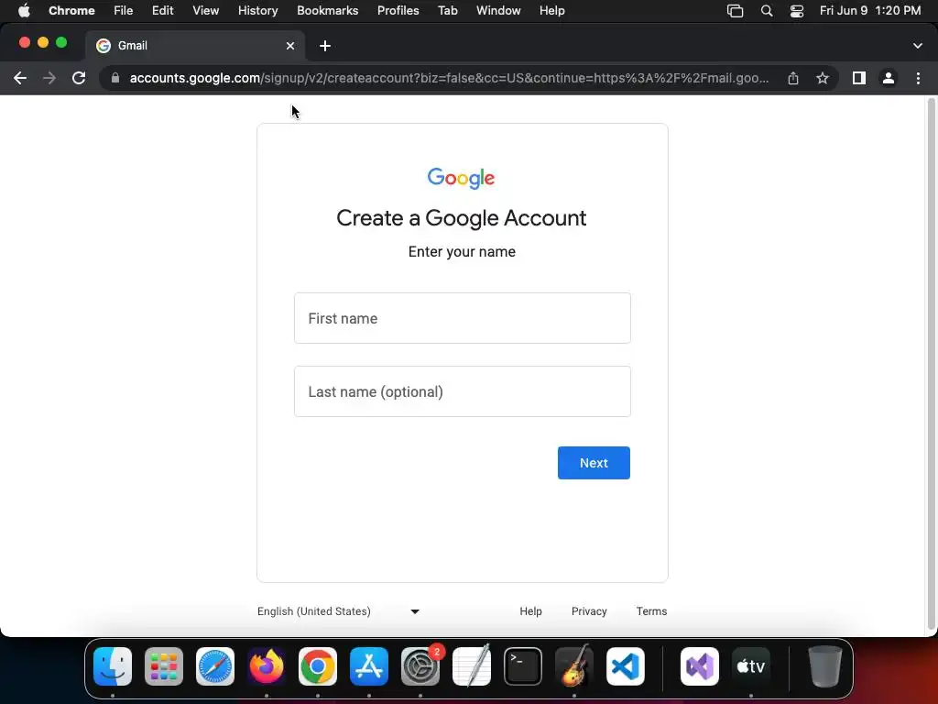This screenshot has width=938, height=704.
Task: Focus the First name field
Action: pos(463,318)
